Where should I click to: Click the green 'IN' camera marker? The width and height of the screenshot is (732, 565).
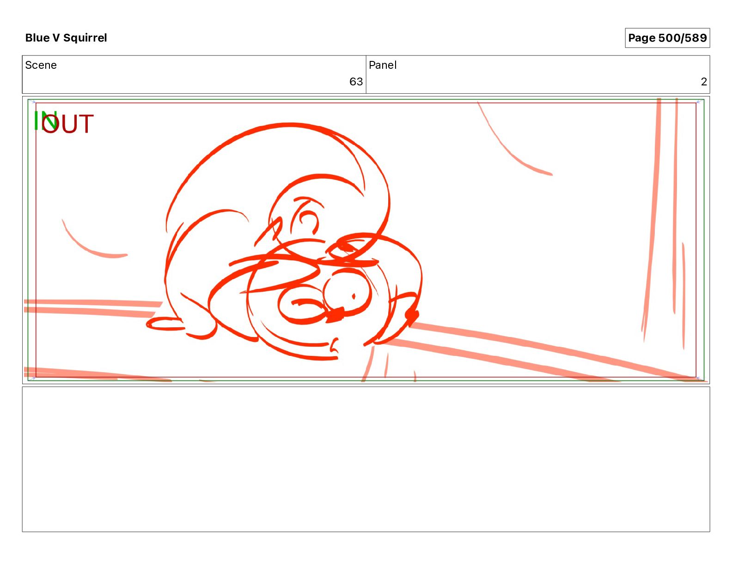(x=45, y=120)
